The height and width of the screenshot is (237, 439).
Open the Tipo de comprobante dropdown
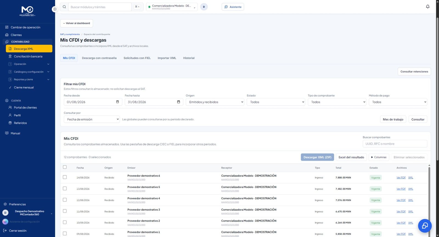(337, 102)
